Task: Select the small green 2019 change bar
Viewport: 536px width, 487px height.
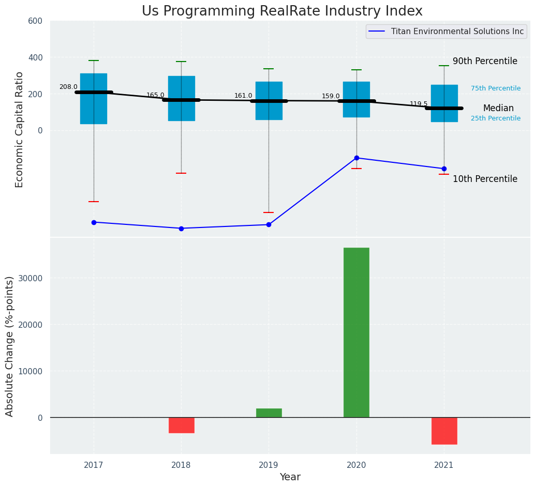Action: pos(269,413)
